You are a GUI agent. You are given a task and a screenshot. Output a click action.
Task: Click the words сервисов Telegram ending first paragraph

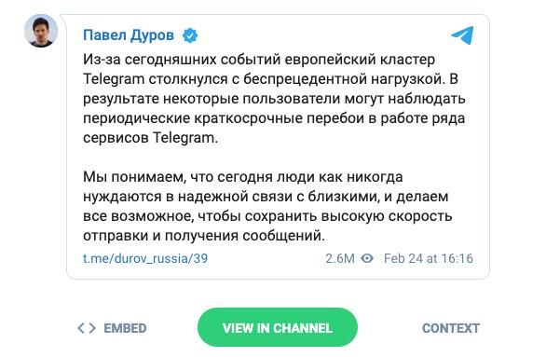[150, 138]
